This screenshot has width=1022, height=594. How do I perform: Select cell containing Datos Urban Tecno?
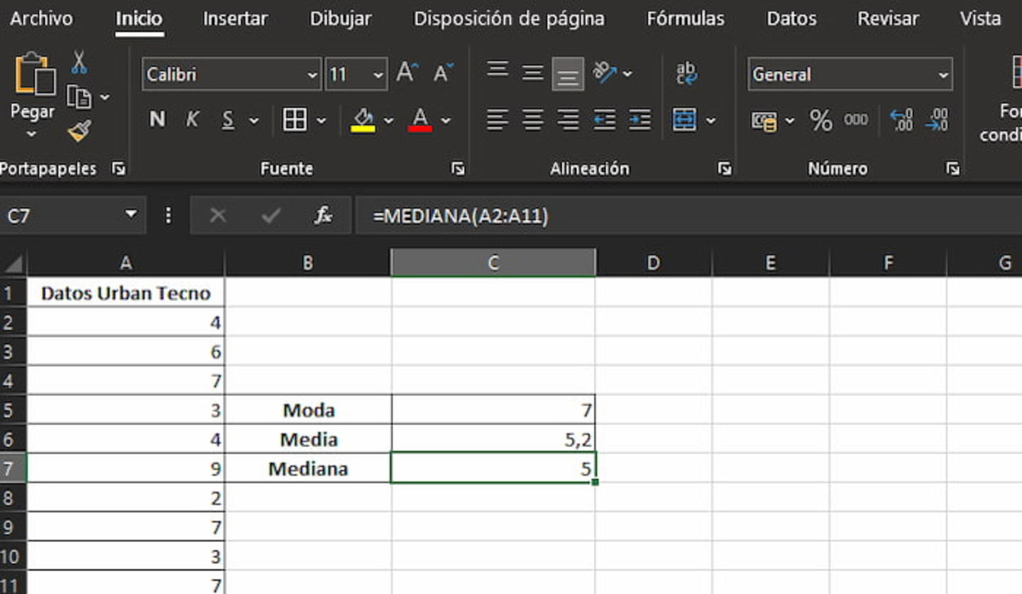[x=126, y=293]
